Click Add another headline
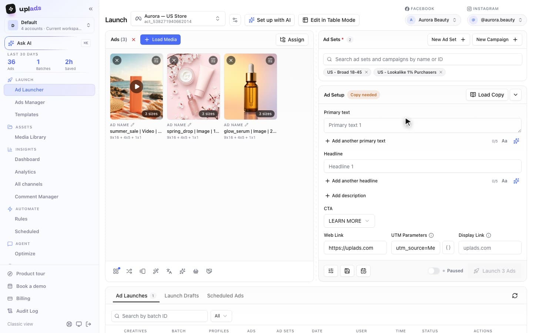The height and width of the screenshot is (333, 533). tap(351, 181)
